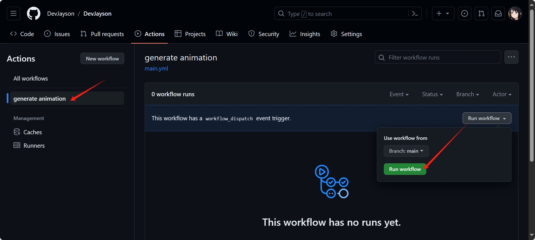The height and width of the screenshot is (240, 535).
Task: Click the filter magnifier icon
Action: (x=382, y=57)
